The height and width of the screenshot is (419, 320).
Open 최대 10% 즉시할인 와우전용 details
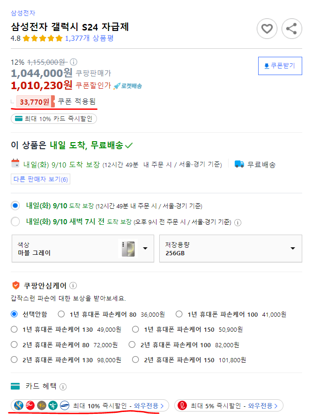(x=89, y=405)
